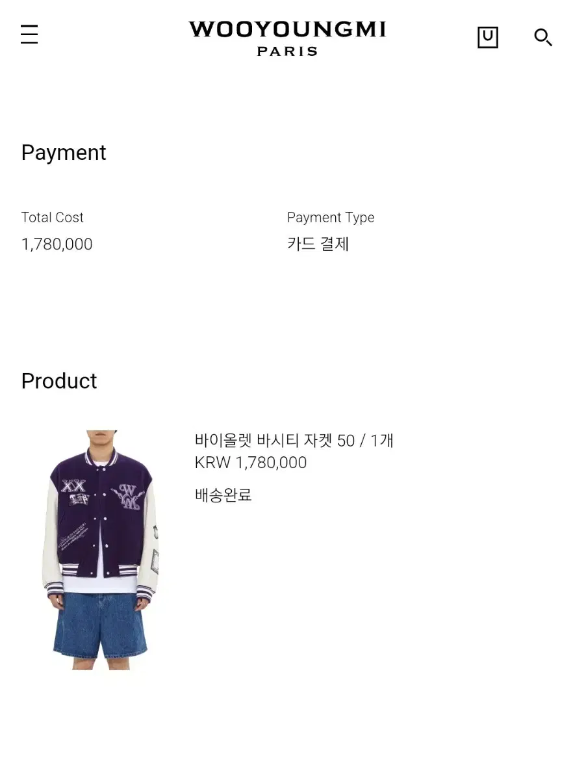Click the XX patch on the jacket
Screen dimensions: 573x780
(73, 486)
